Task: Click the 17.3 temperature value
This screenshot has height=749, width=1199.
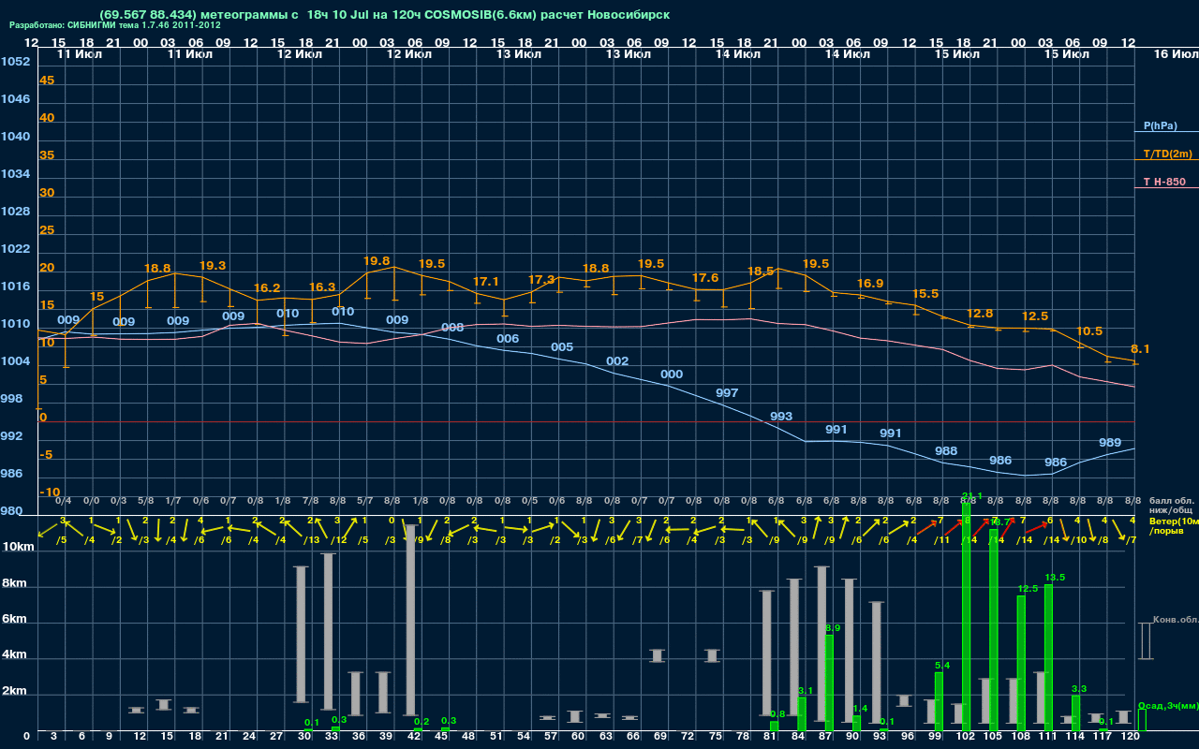Action: pyautogui.click(x=541, y=280)
